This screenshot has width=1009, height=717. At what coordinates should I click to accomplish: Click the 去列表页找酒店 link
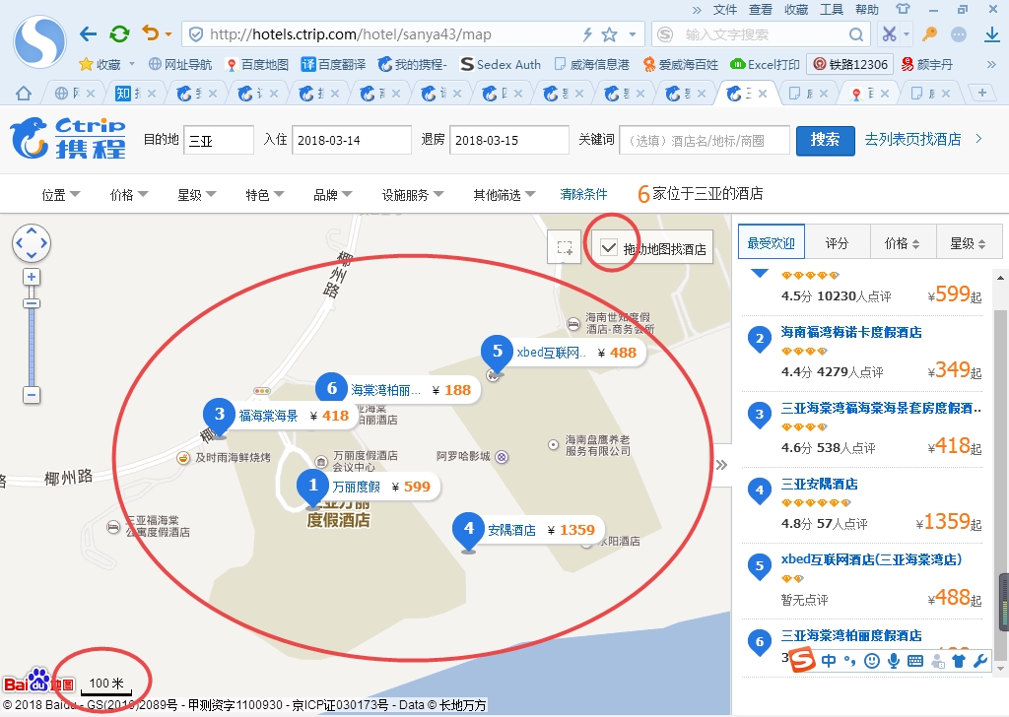(912, 139)
